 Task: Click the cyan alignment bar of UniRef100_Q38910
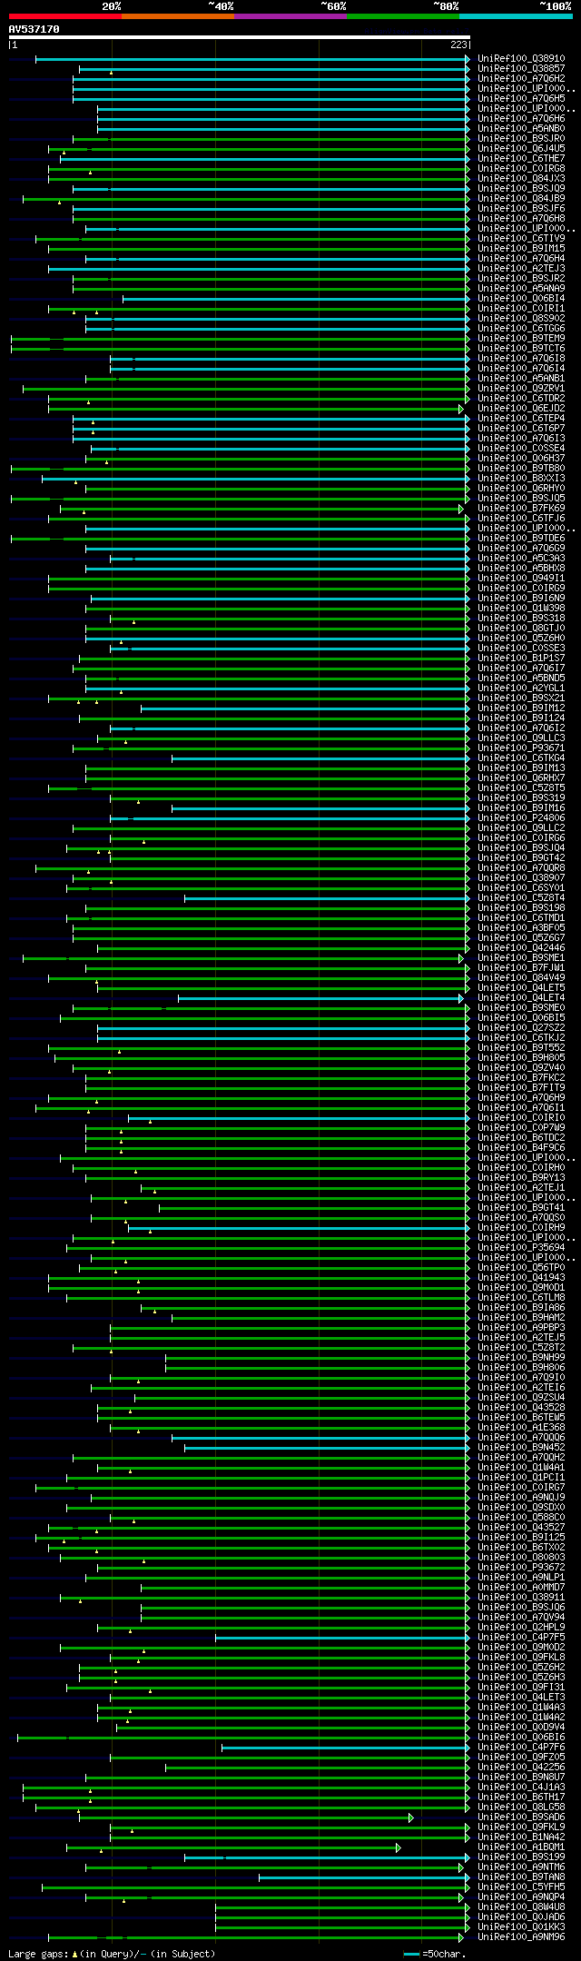coord(252,59)
